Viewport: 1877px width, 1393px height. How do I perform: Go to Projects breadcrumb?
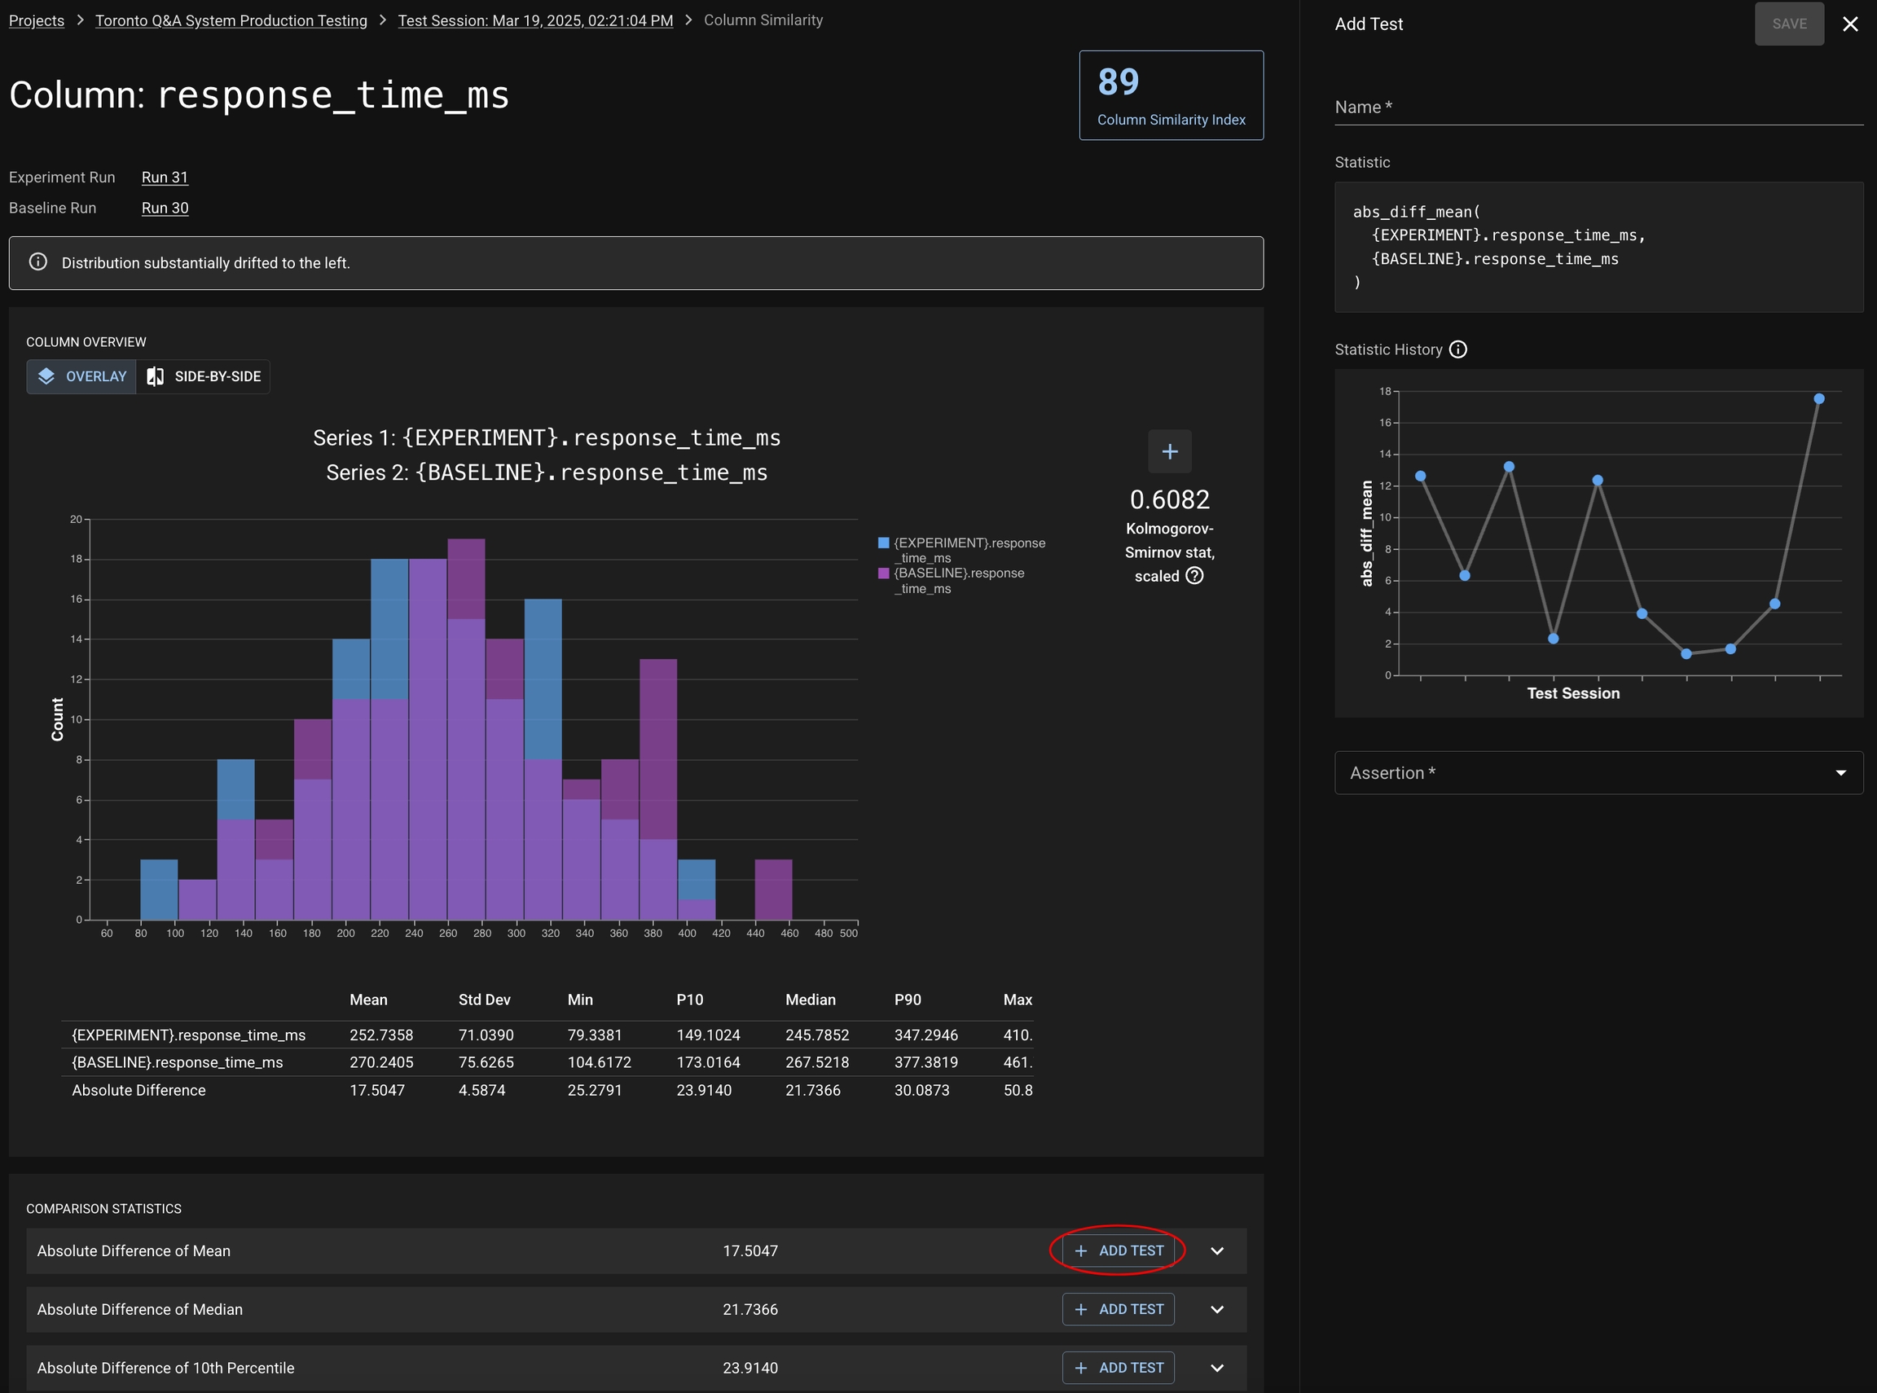[x=37, y=20]
